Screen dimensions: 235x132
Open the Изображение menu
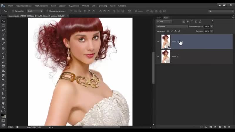coord(41,6)
